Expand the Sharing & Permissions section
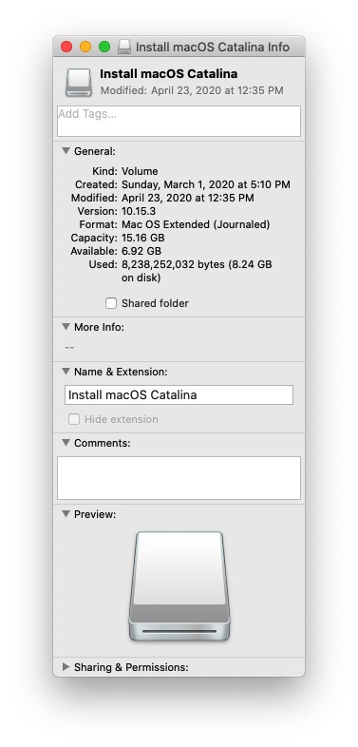358x747 pixels. click(66, 667)
